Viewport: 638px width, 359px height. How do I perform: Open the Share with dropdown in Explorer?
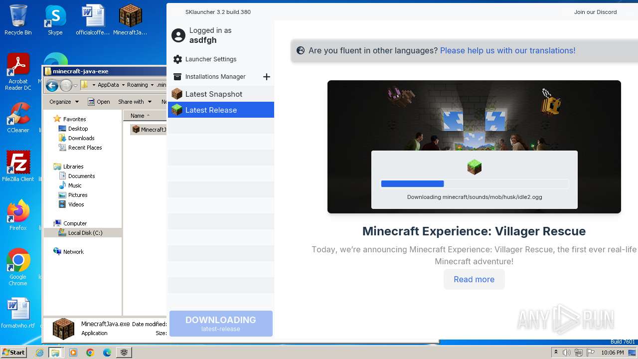click(134, 102)
